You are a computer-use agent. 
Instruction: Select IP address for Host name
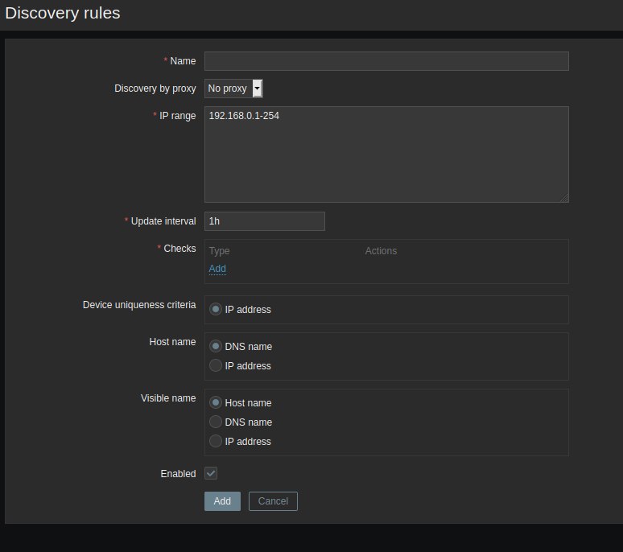tap(216, 365)
